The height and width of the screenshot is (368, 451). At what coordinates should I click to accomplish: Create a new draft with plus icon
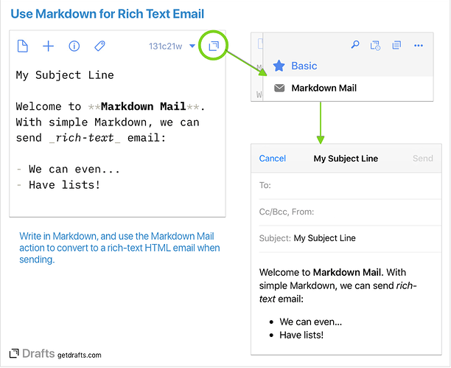click(49, 46)
